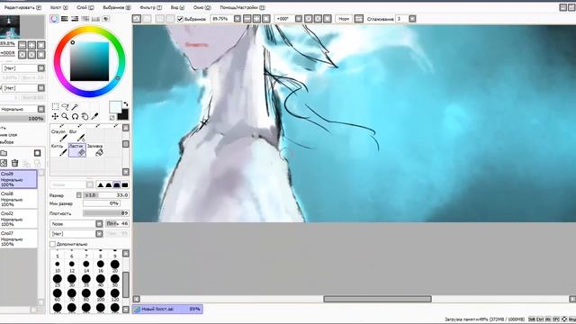Open the 89.75% zoom dropdown
576x324 pixels.
pyautogui.click(x=238, y=19)
